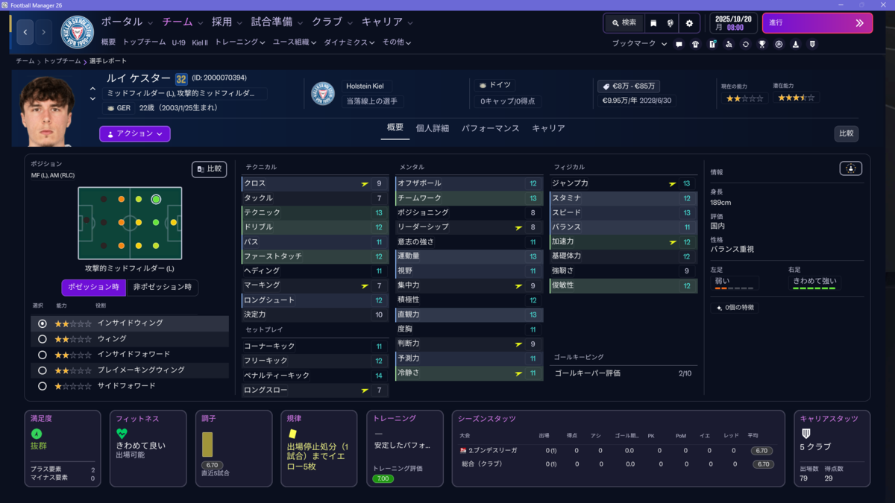895x503 pixels.
Task: Select the ウィング role radio button
Action: [43, 339]
